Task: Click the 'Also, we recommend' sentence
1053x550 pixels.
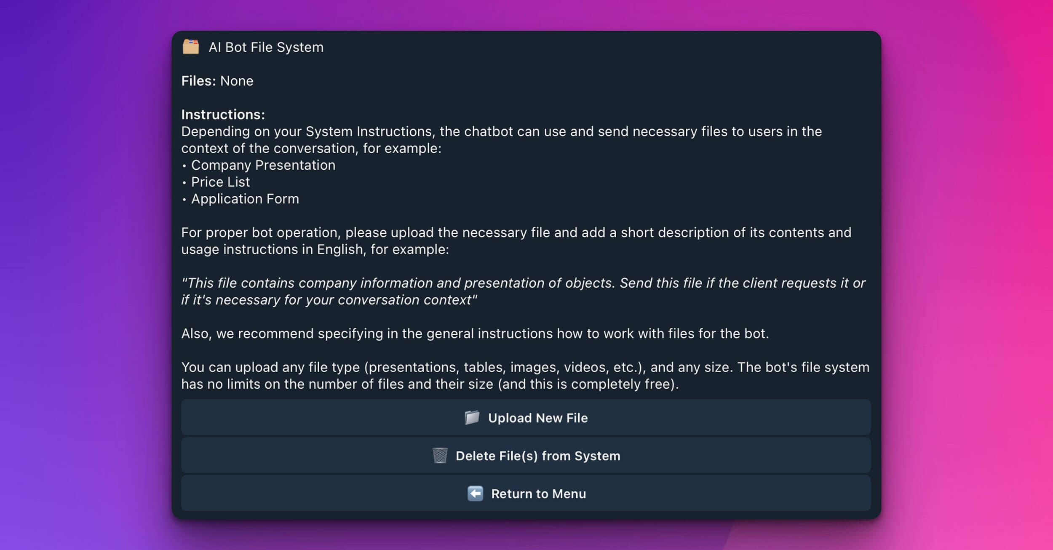Action: 475,334
